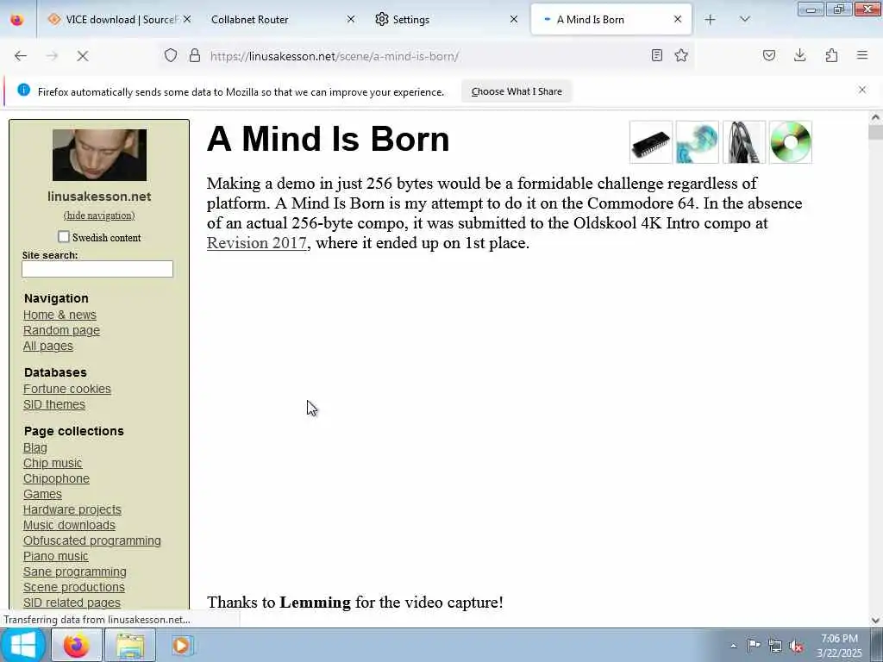883x662 pixels.
Task: Open Chipophone link
Action: (x=56, y=479)
